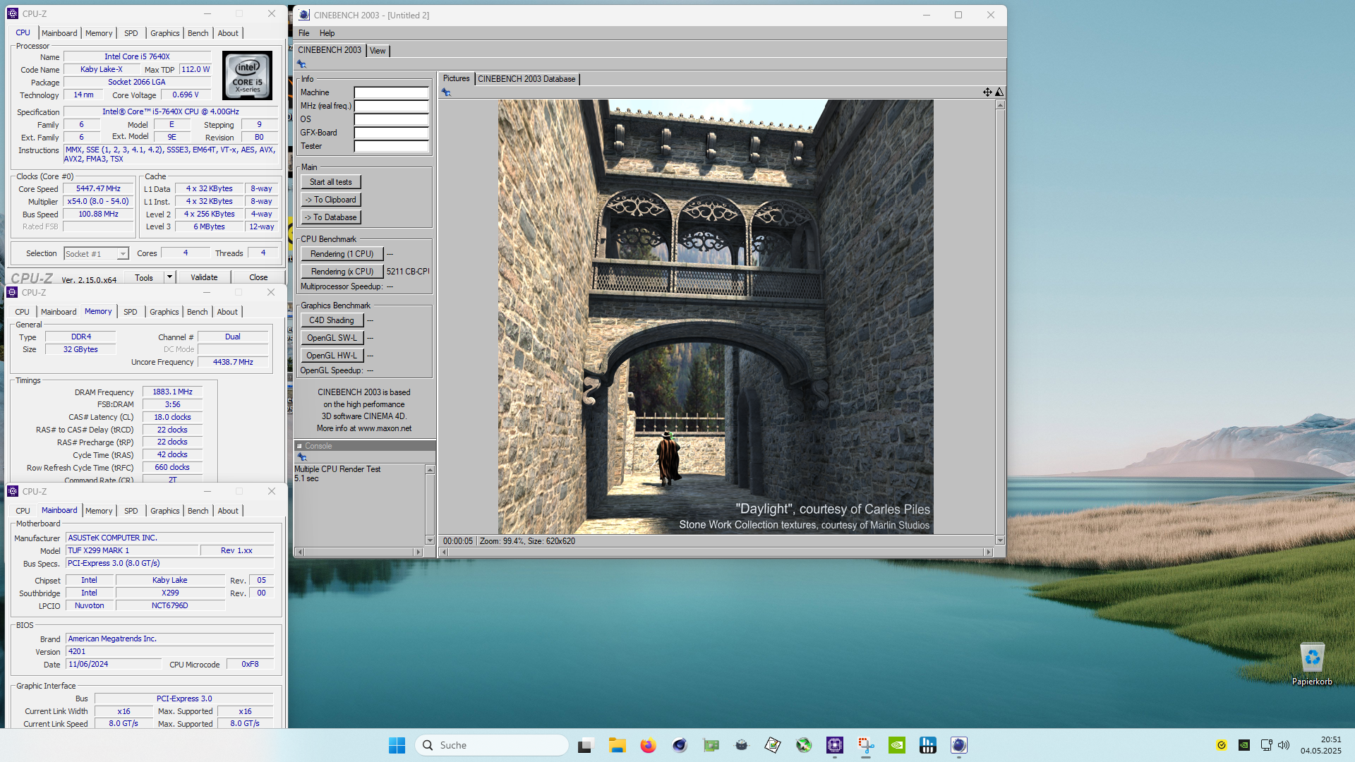Click the picture panel horizontal scroll left arrow
This screenshot has height=762, width=1355.
pos(444,552)
